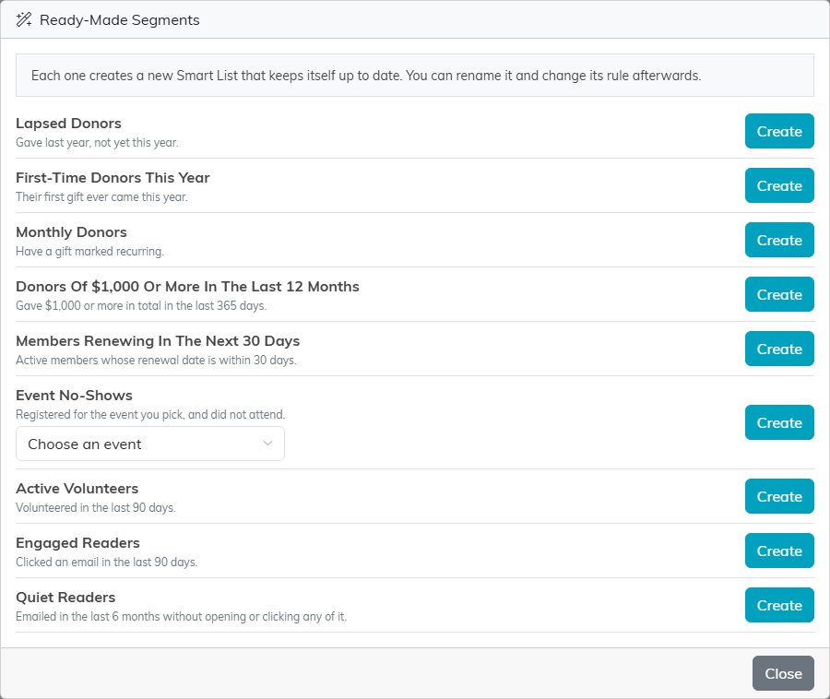The height and width of the screenshot is (699, 830).
Task: Click the Donors Of $1,000 Or More heading
Action: pos(187,287)
